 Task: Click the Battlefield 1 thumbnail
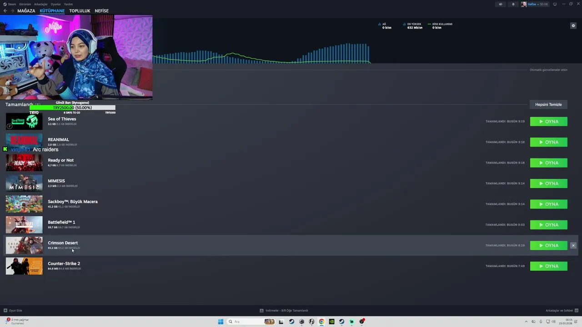pos(24,225)
